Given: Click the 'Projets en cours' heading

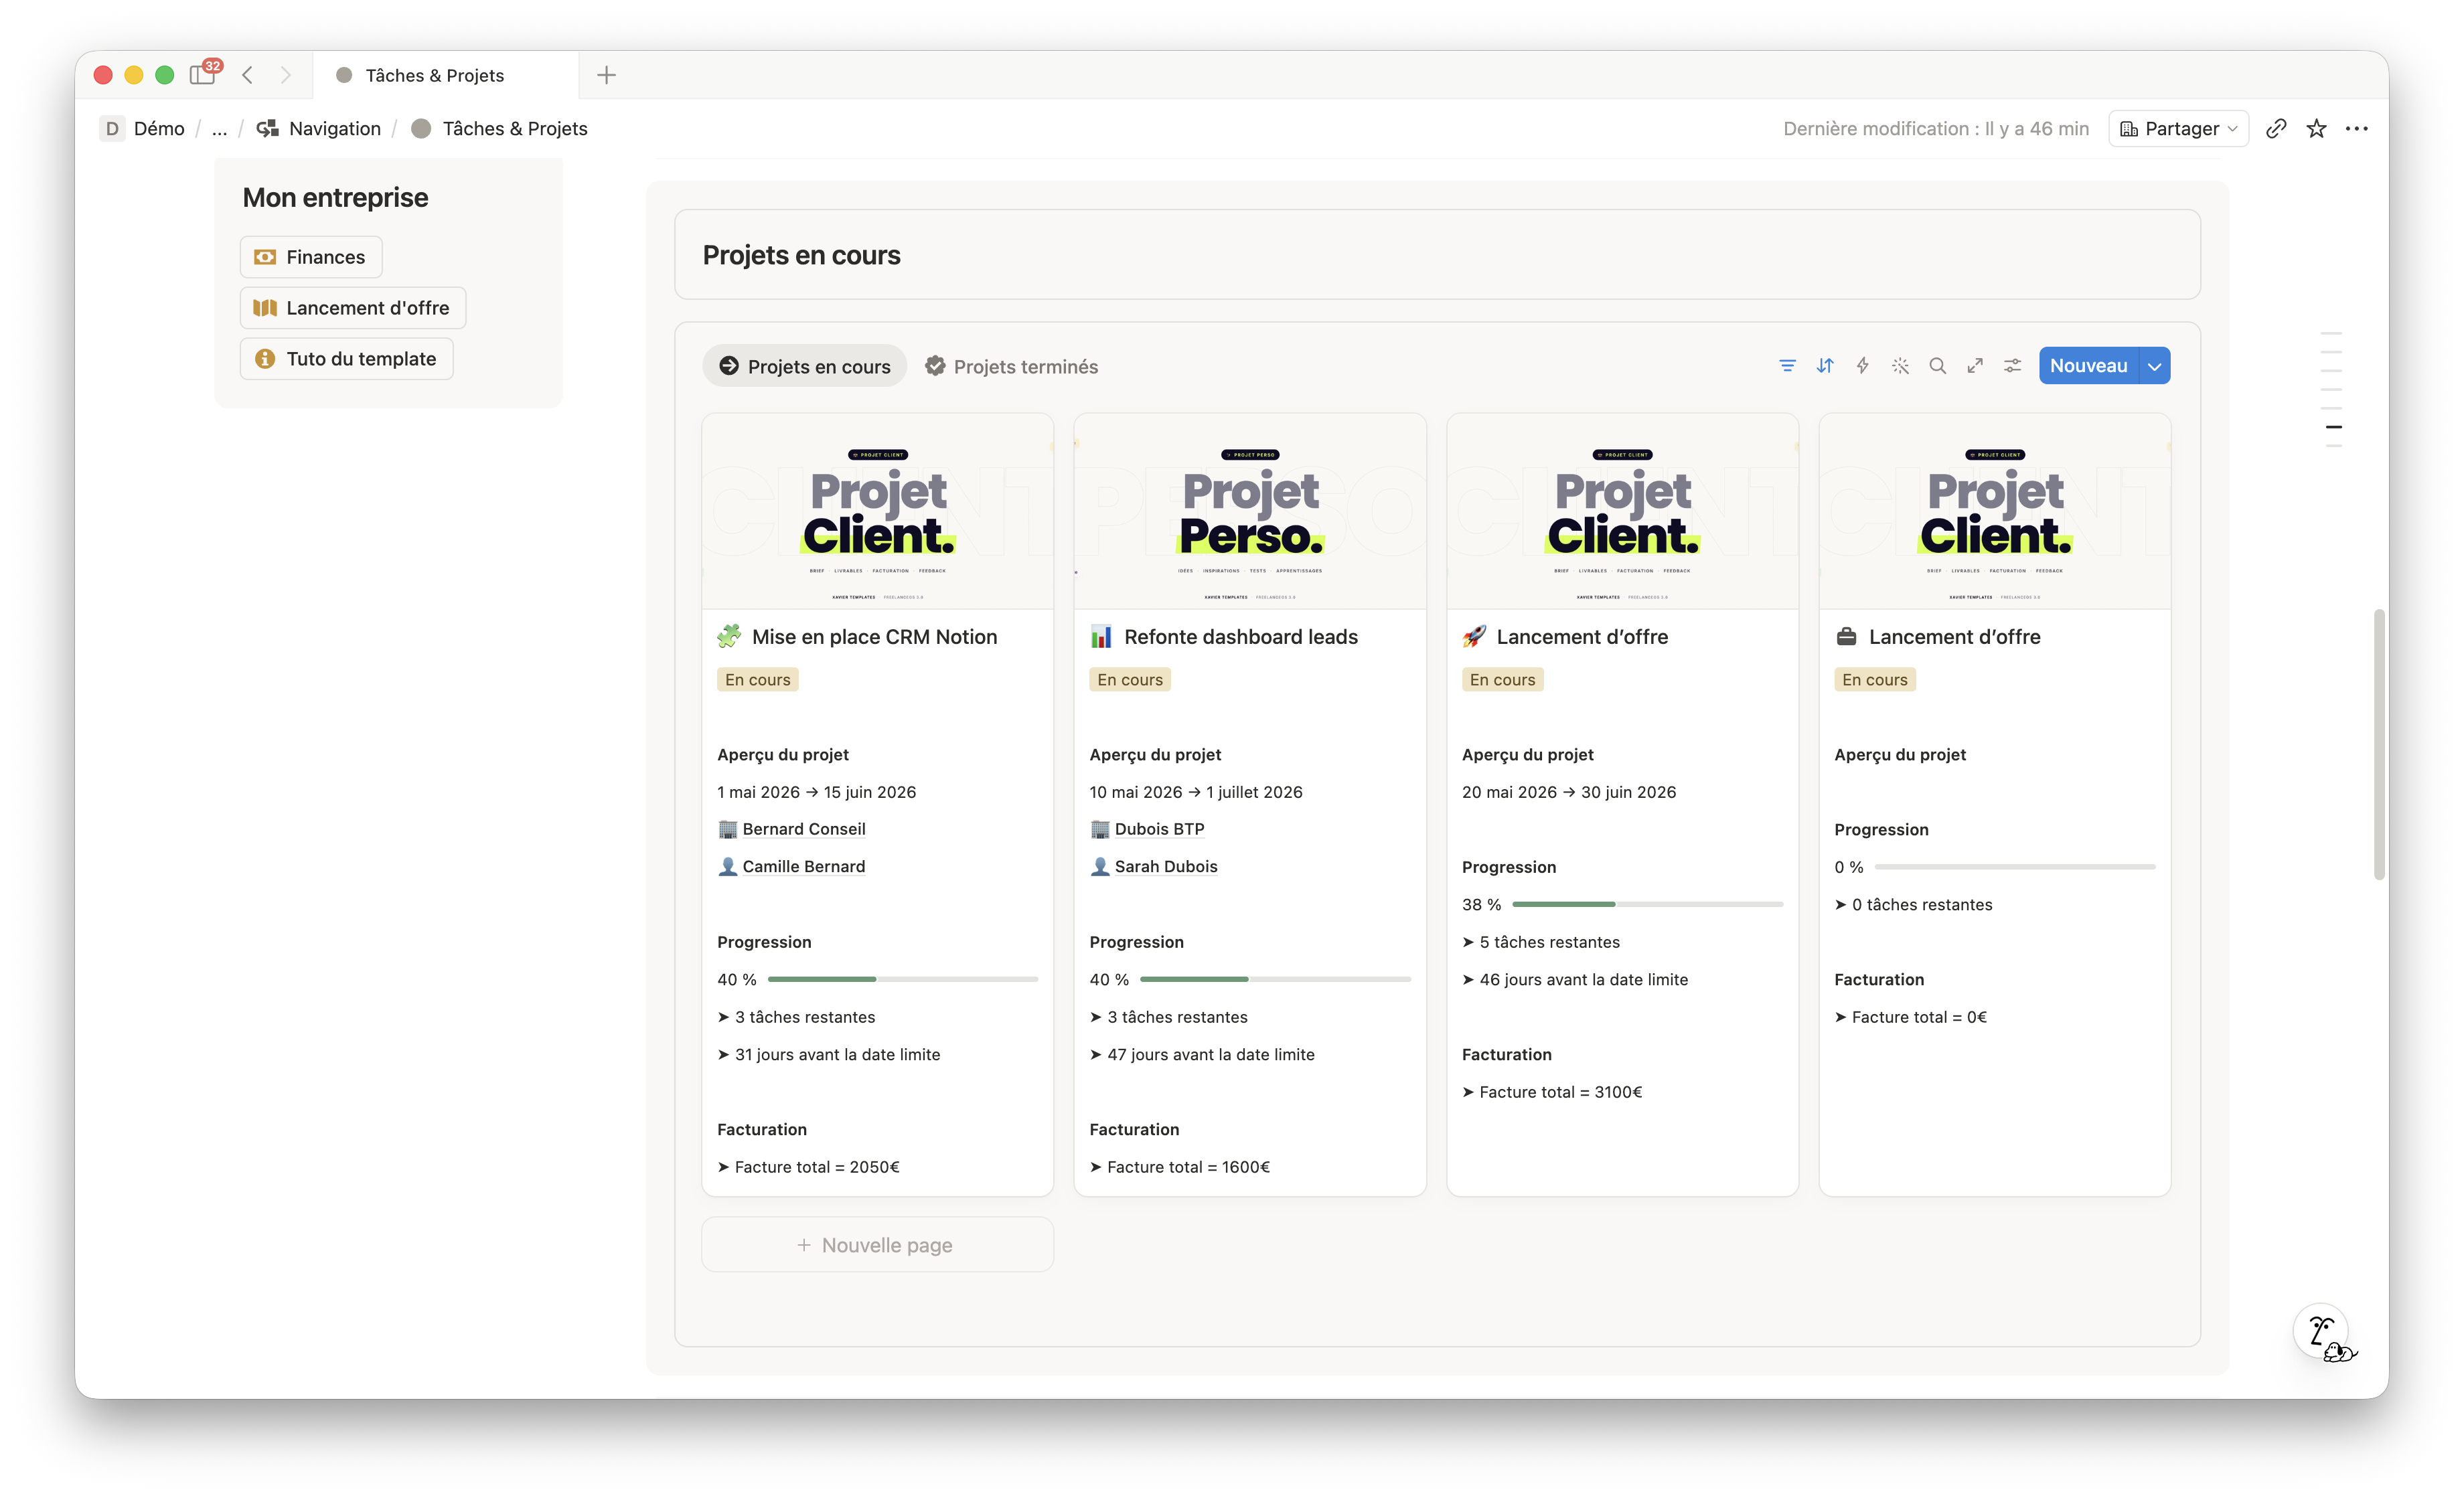Looking at the screenshot, I should [x=801, y=255].
